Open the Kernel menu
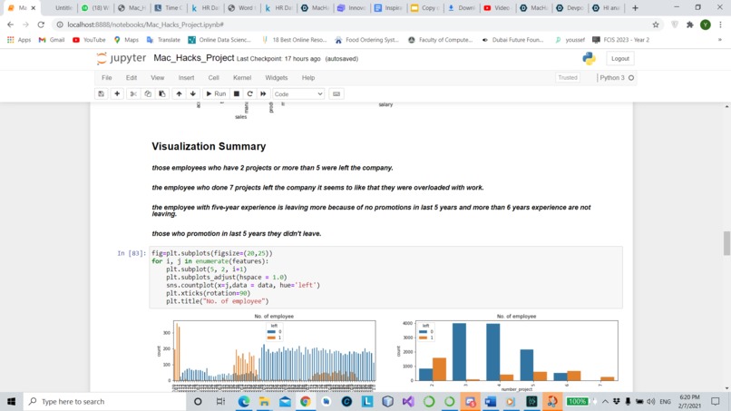The height and width of the screenshot is (411, 731). pyautogui.click(x=242, y=78)
